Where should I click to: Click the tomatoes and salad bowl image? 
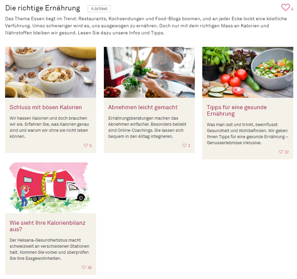point(248,72)
